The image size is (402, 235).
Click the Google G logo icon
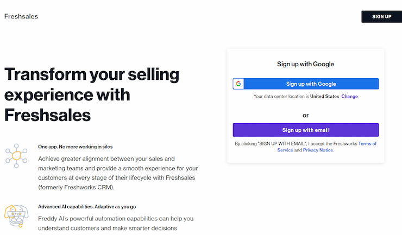(238, 84)
